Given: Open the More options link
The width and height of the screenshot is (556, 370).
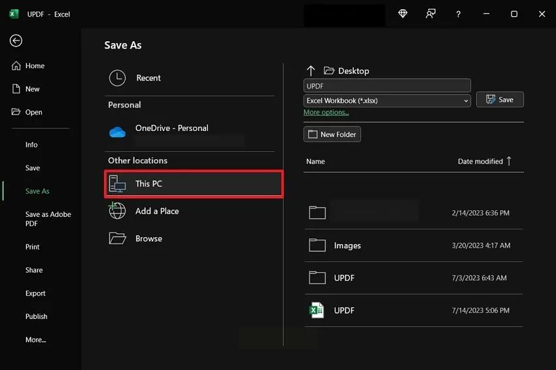Looking at the screenshot, I should tap(326, 113).
